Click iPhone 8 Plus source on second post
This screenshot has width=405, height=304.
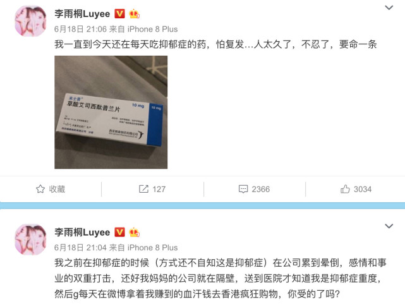152,248
